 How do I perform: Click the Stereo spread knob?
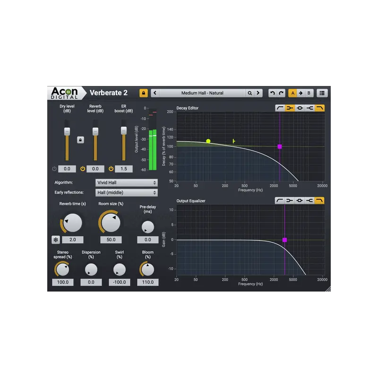(x=63, y=269)
